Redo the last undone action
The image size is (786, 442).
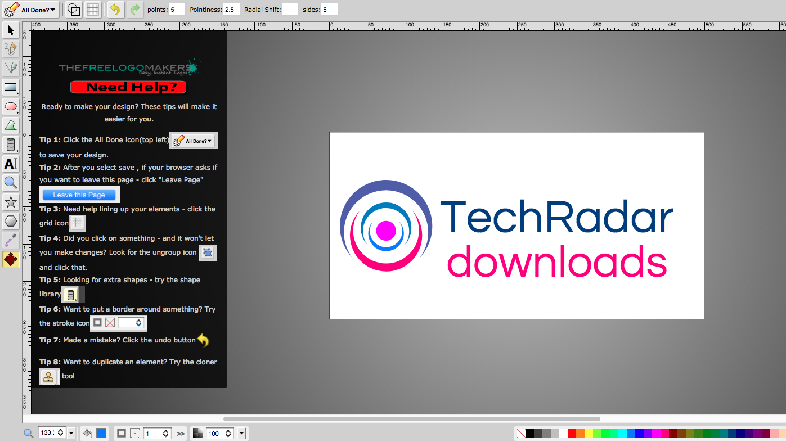134,10
